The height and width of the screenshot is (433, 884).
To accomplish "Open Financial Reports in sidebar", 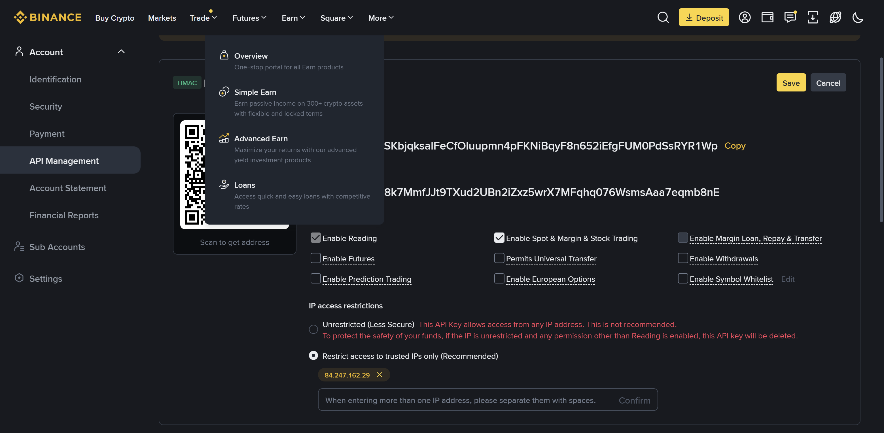I will (64, 215).
